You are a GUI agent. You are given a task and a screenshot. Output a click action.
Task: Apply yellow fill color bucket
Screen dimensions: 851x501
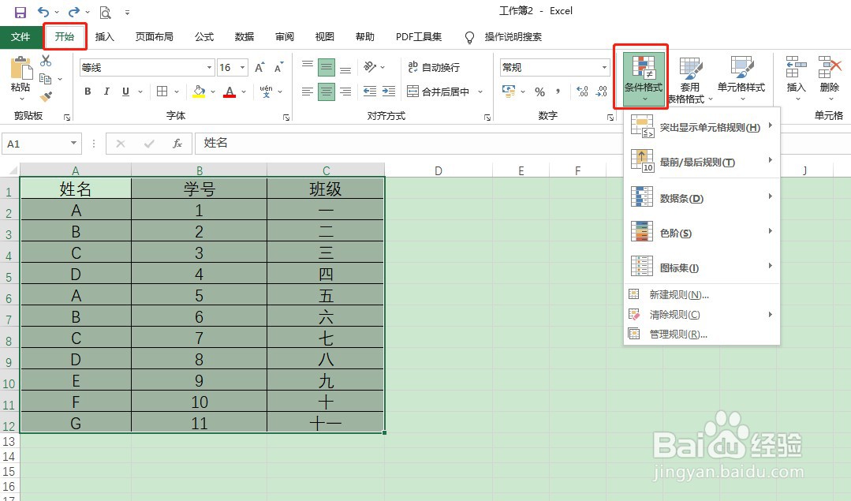(x=199, y=92)
